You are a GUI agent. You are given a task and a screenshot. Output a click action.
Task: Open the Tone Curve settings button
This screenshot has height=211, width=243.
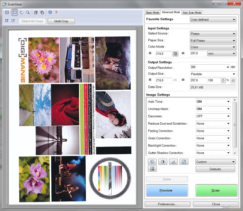(x=184, y=162)
